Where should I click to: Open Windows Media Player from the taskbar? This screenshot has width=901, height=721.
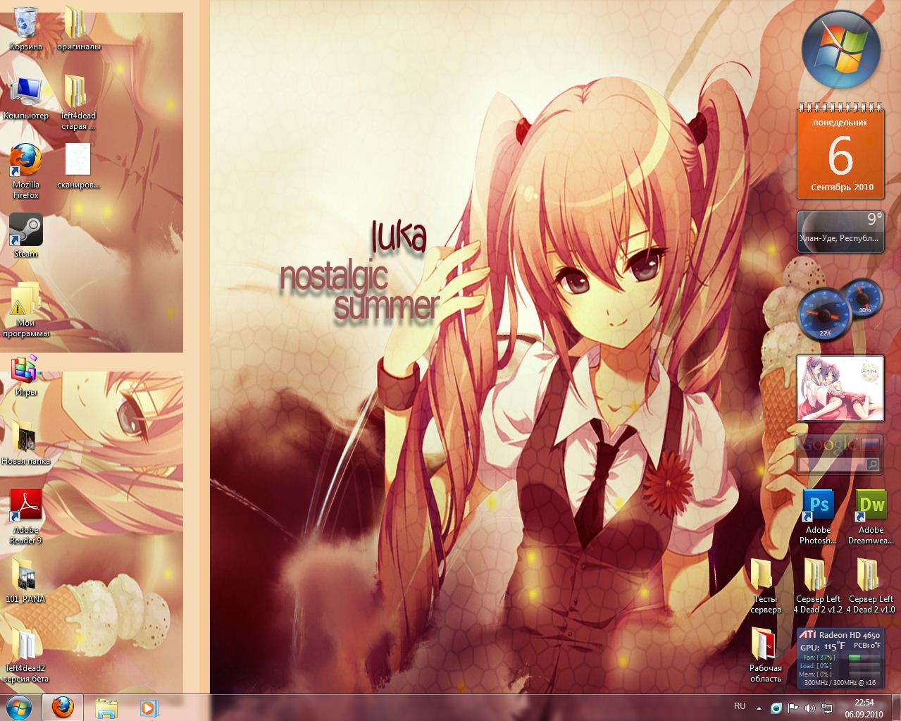point(149,708)
